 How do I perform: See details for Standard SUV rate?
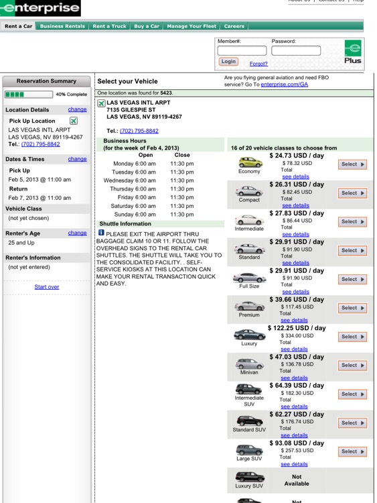pyautogui.click(x=295, y=436)
